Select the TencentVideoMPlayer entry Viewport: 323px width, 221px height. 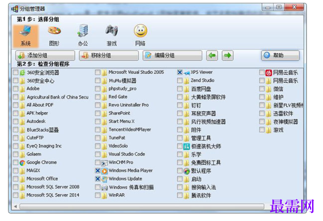click(x=130, y=130)
